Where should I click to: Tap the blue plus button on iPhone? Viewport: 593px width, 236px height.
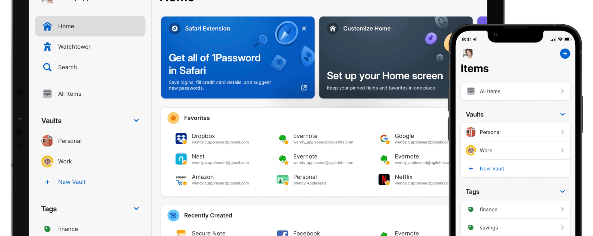pyautogui.click(x=565, y=54)
